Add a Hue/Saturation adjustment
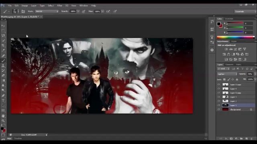Viewport: 257px width, 144px height. (x=224, y=54)
